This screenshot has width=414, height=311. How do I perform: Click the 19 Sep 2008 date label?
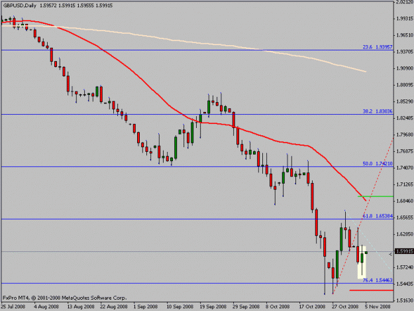213,306
